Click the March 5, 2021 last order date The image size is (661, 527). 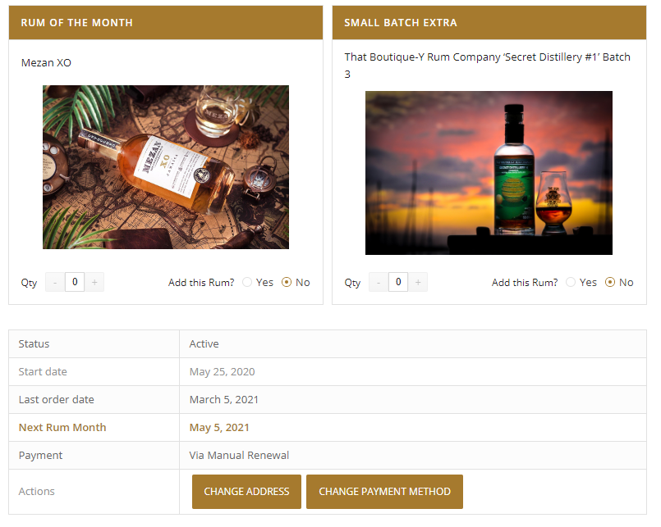pos(224,399)
